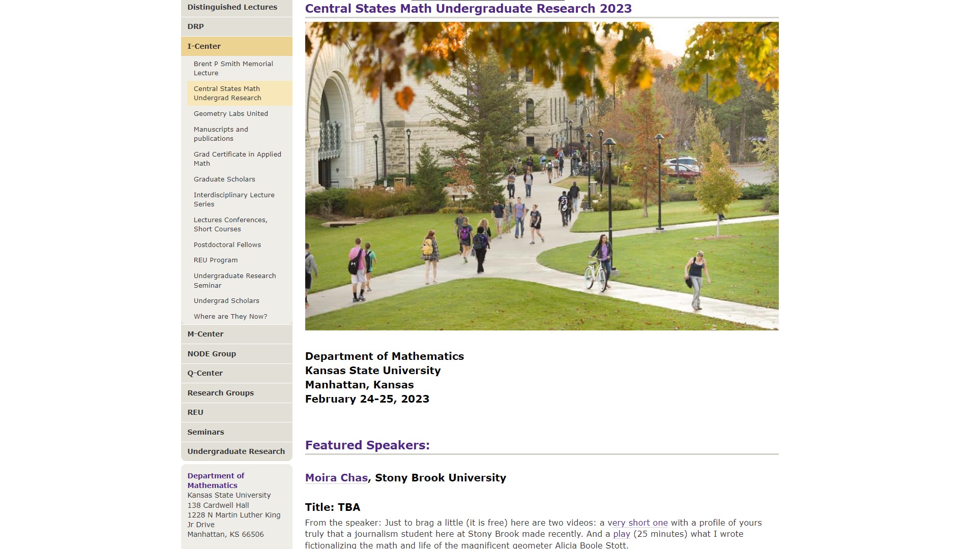Go to Postdoctoral Fellows page
The width and height of the screenshot is (965, 549).
coord(227,245)
